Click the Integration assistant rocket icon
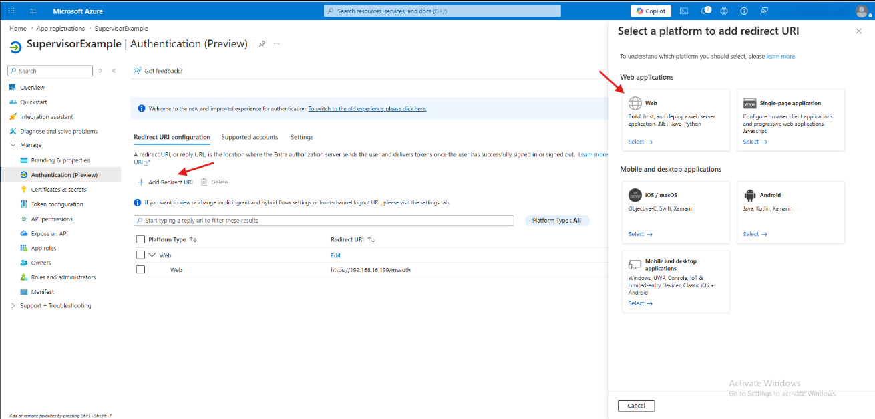The image size is (875, 419). point(13,117)
